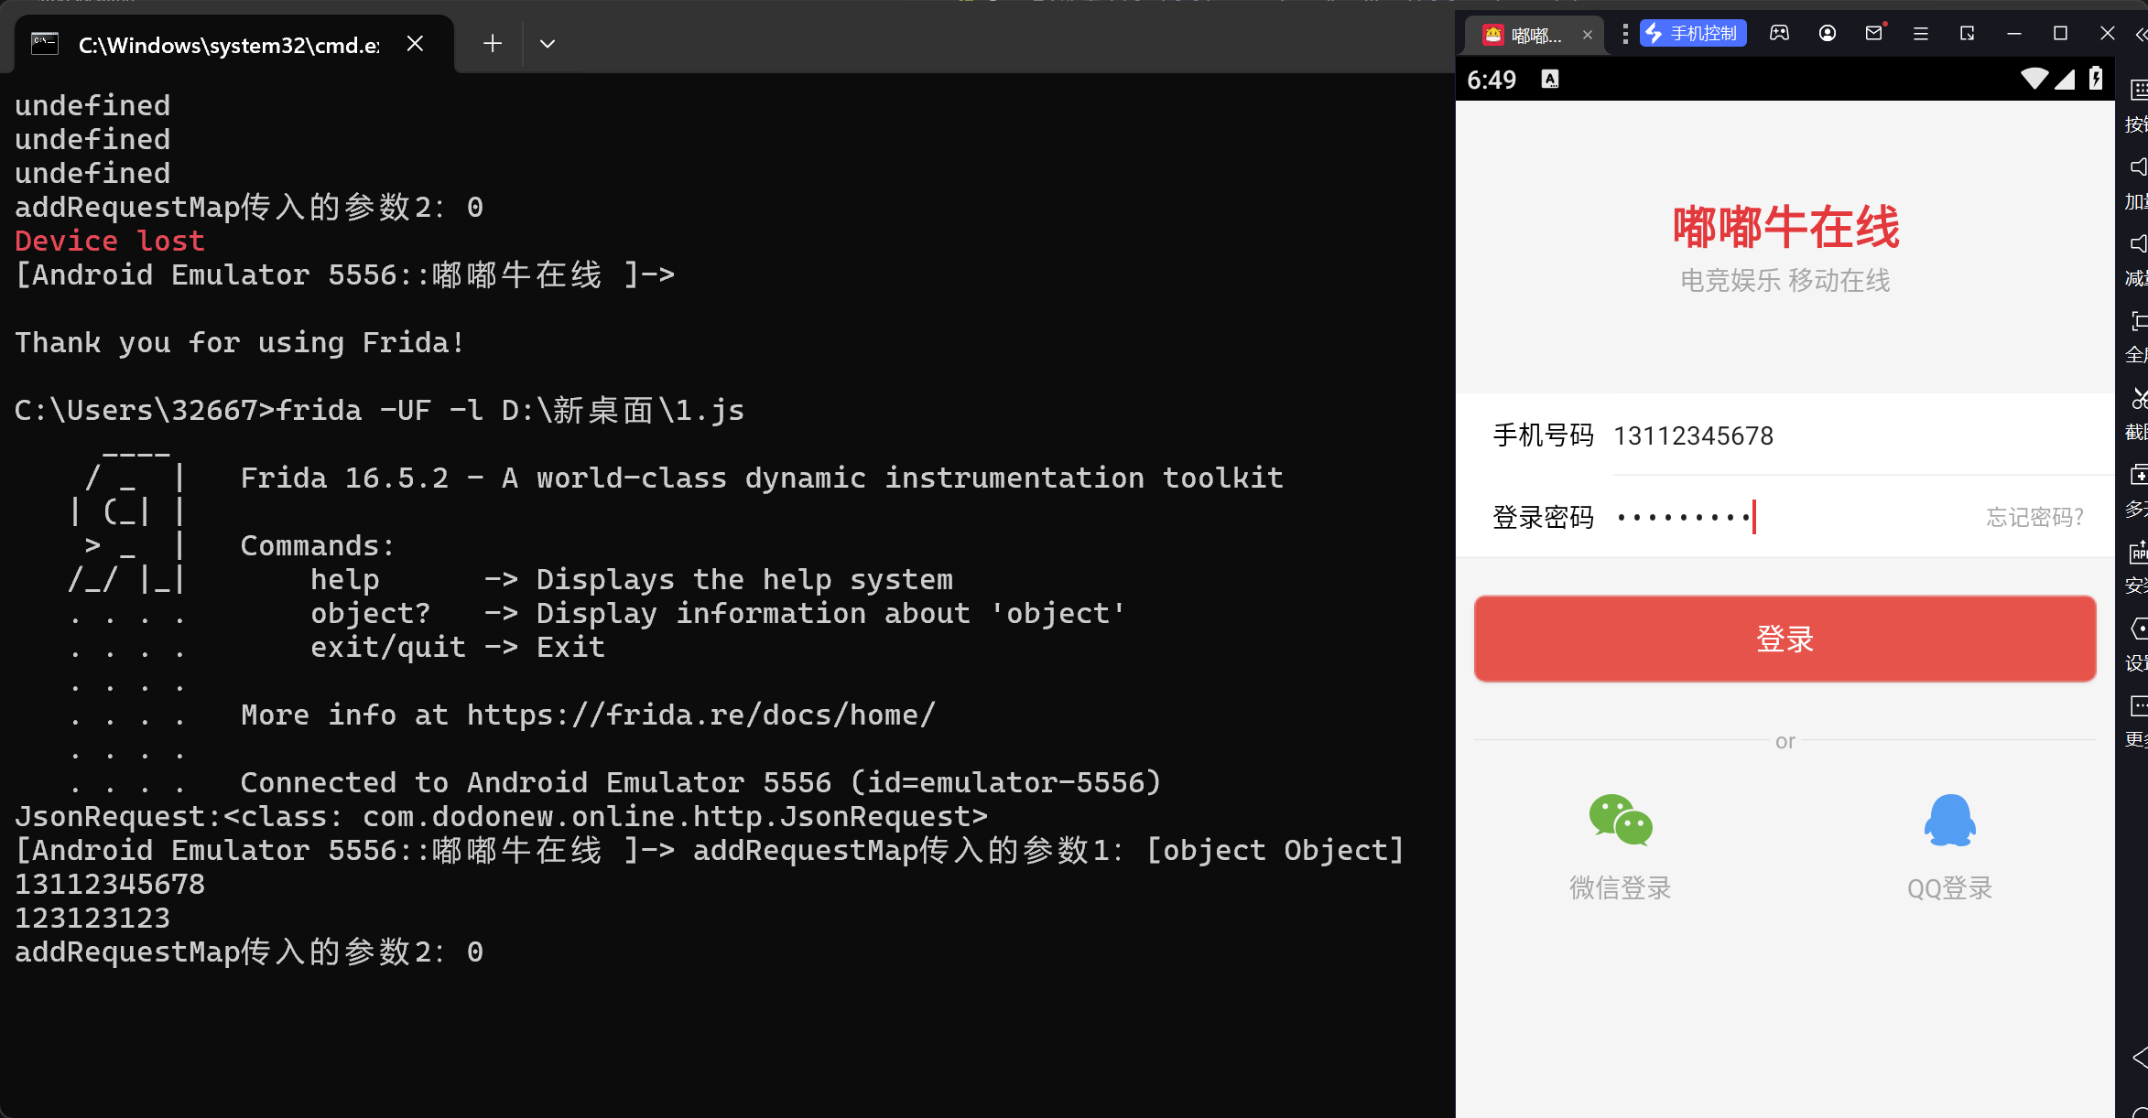Tap the WeChat login icon
The image size is (2148, 1118).
[x=1621, y=820]
